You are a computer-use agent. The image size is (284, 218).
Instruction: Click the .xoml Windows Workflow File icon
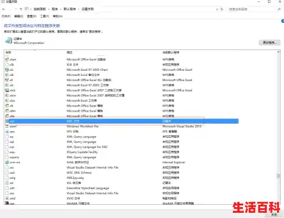point(7,127)
